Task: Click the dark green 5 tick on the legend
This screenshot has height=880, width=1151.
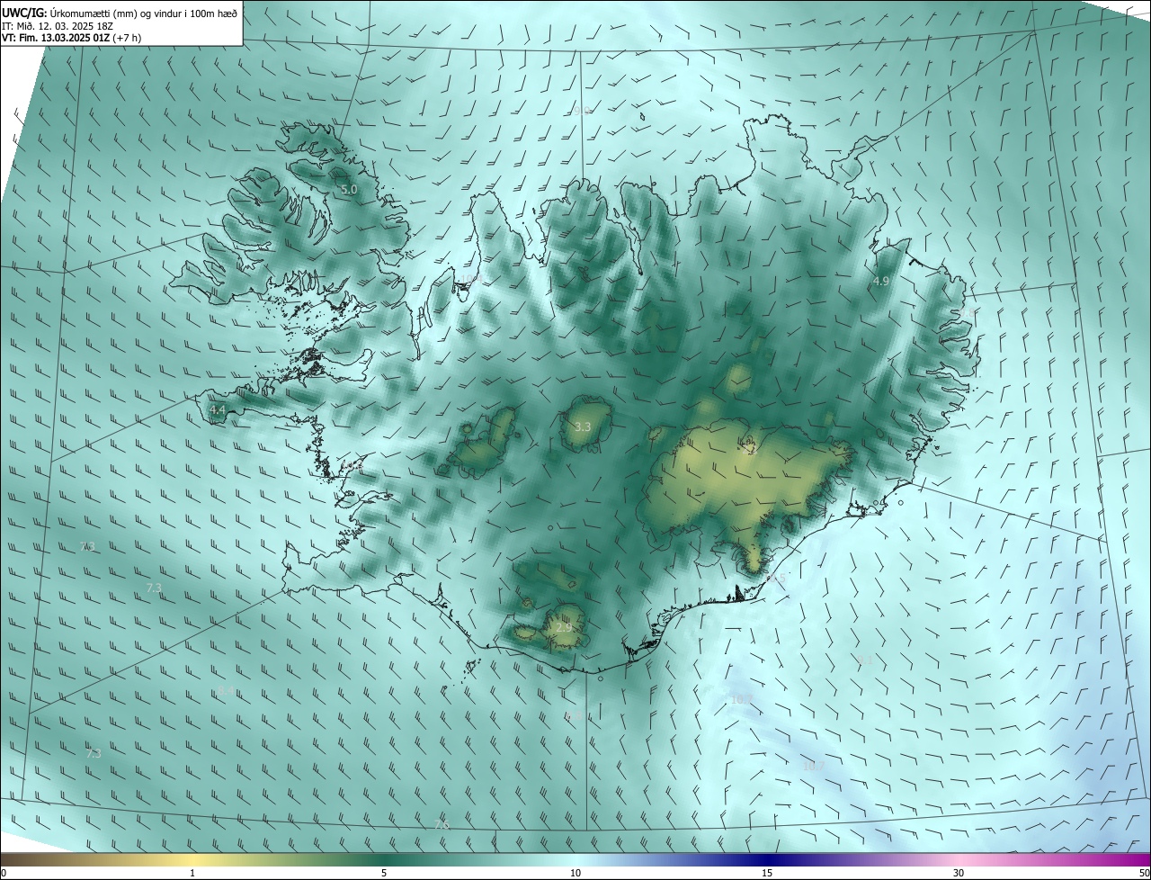Action: pyautogui.click(x=384, y=873)
